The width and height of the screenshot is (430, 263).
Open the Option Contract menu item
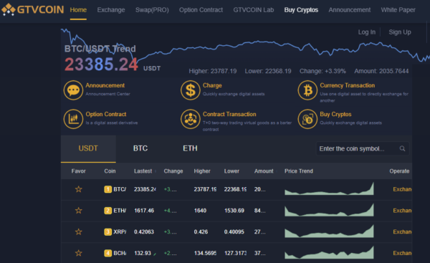[201, 10]
